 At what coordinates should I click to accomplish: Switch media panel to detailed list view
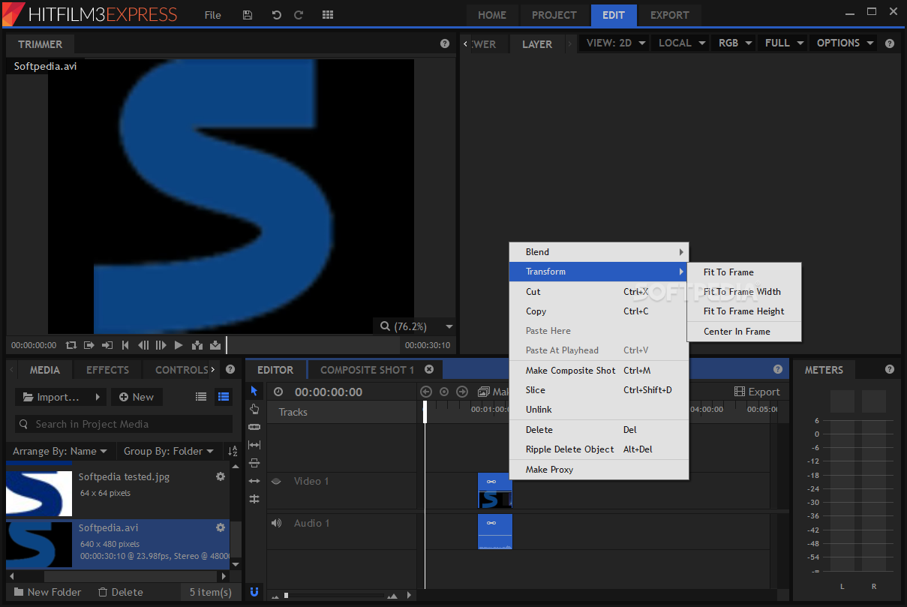(x=223, y=397)
